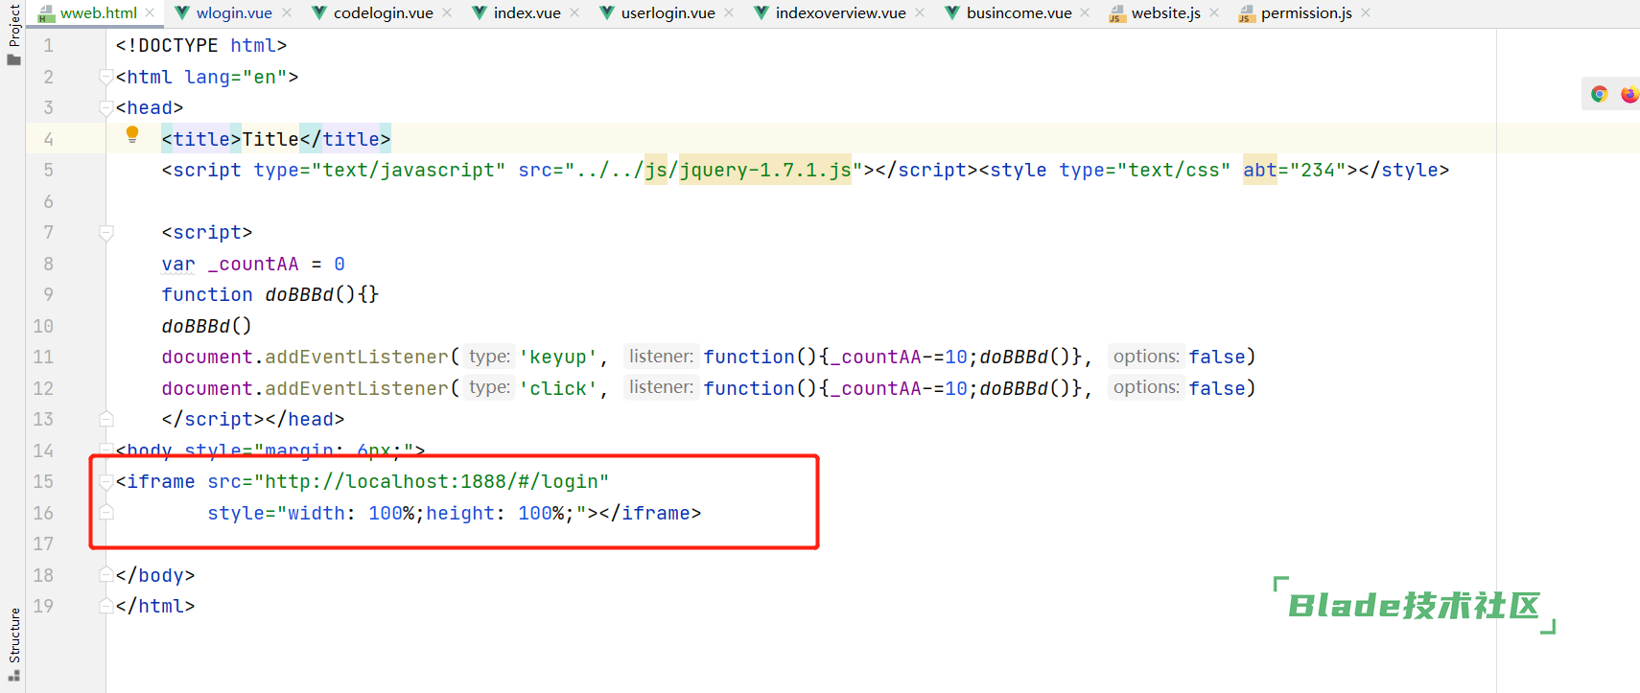Open preview in Firefox browser icon
Viewport: 1640px width, 693px height.
(x=1628, y=94)
